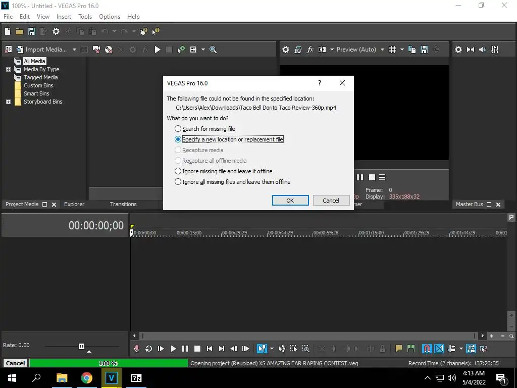Viewport: 517px width, 388px height.
Task: Click the playback Rate slider handle
Action: pos(81,346)
